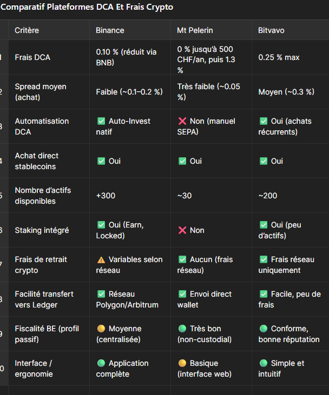Screen dimensions: 329x395
Task: Click the green circle beside Très bon (non-custodial)
Action: 182,329
